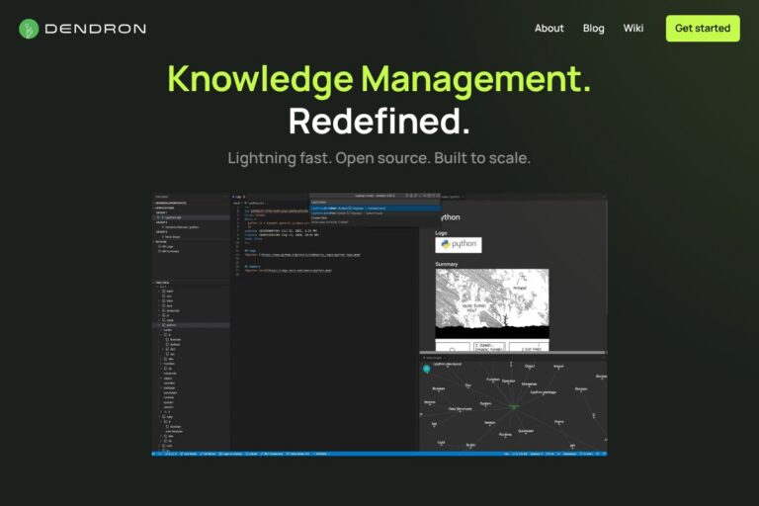Click the blue status bar
Viewport: 759px width, 506px height.
click(379, 454)
